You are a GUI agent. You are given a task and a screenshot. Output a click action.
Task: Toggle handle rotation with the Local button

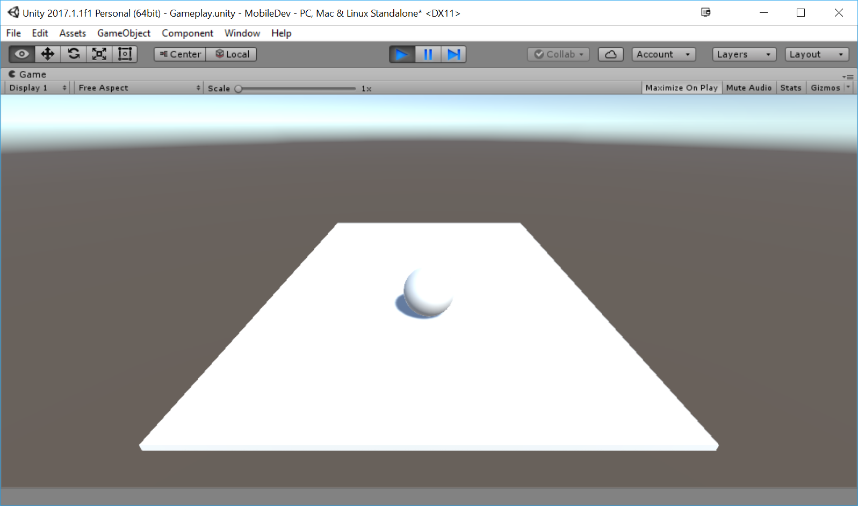[232, 54]
